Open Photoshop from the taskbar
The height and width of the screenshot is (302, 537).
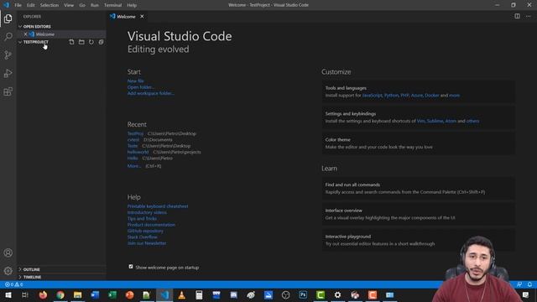303,294
